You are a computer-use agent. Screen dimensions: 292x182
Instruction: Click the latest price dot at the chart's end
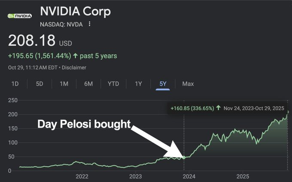click(288, 112)
